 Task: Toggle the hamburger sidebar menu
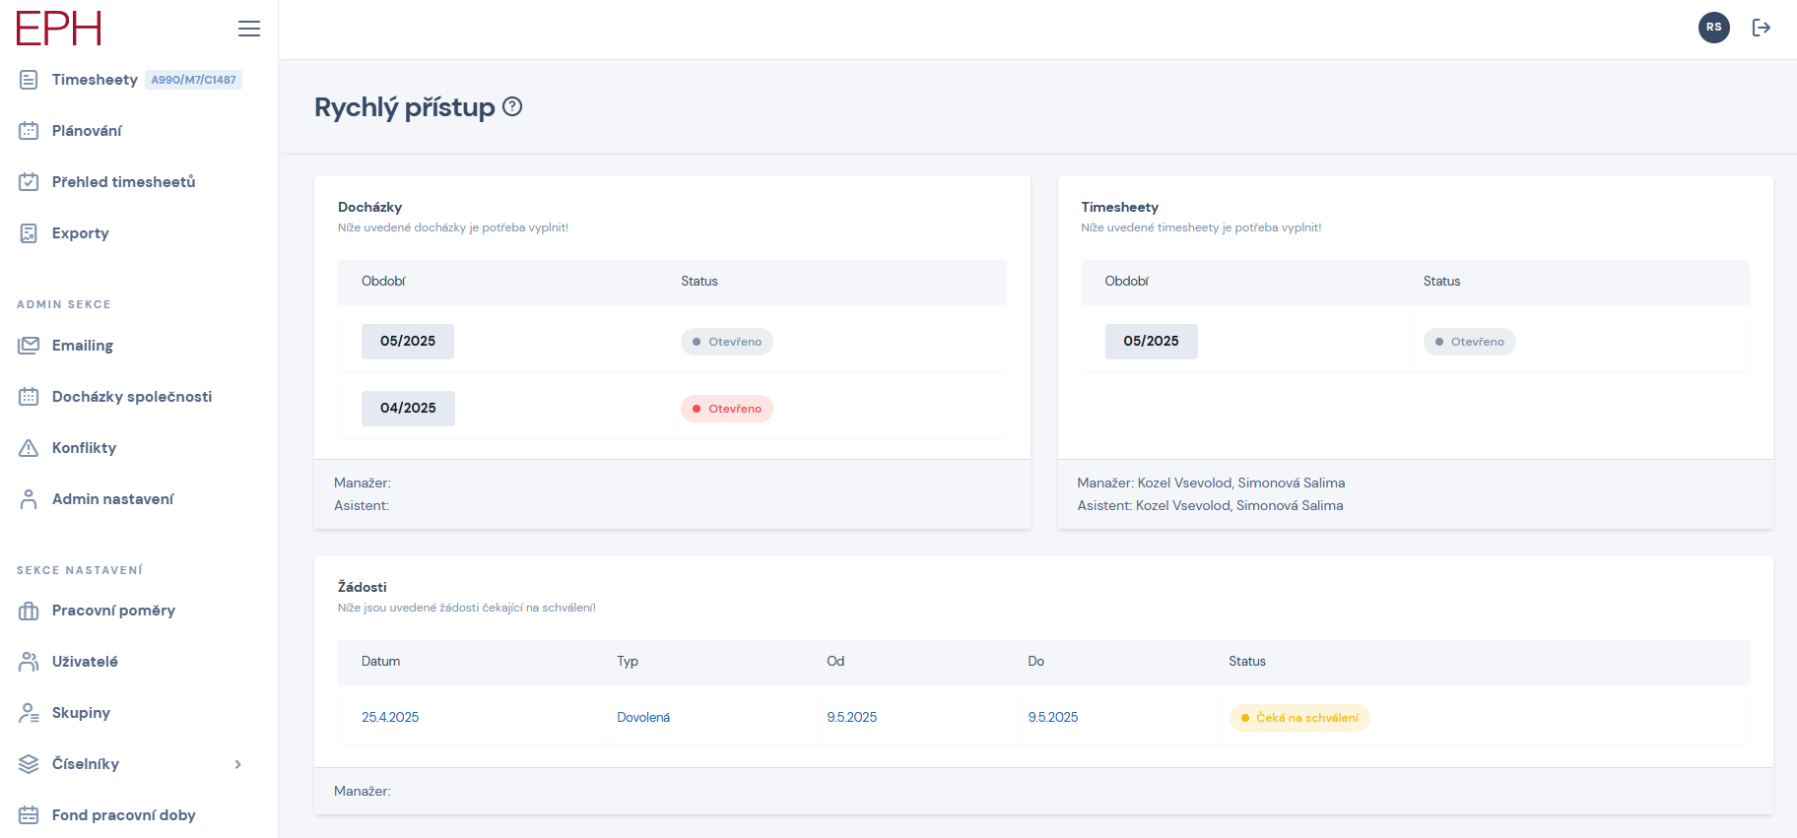coord(249,29)
